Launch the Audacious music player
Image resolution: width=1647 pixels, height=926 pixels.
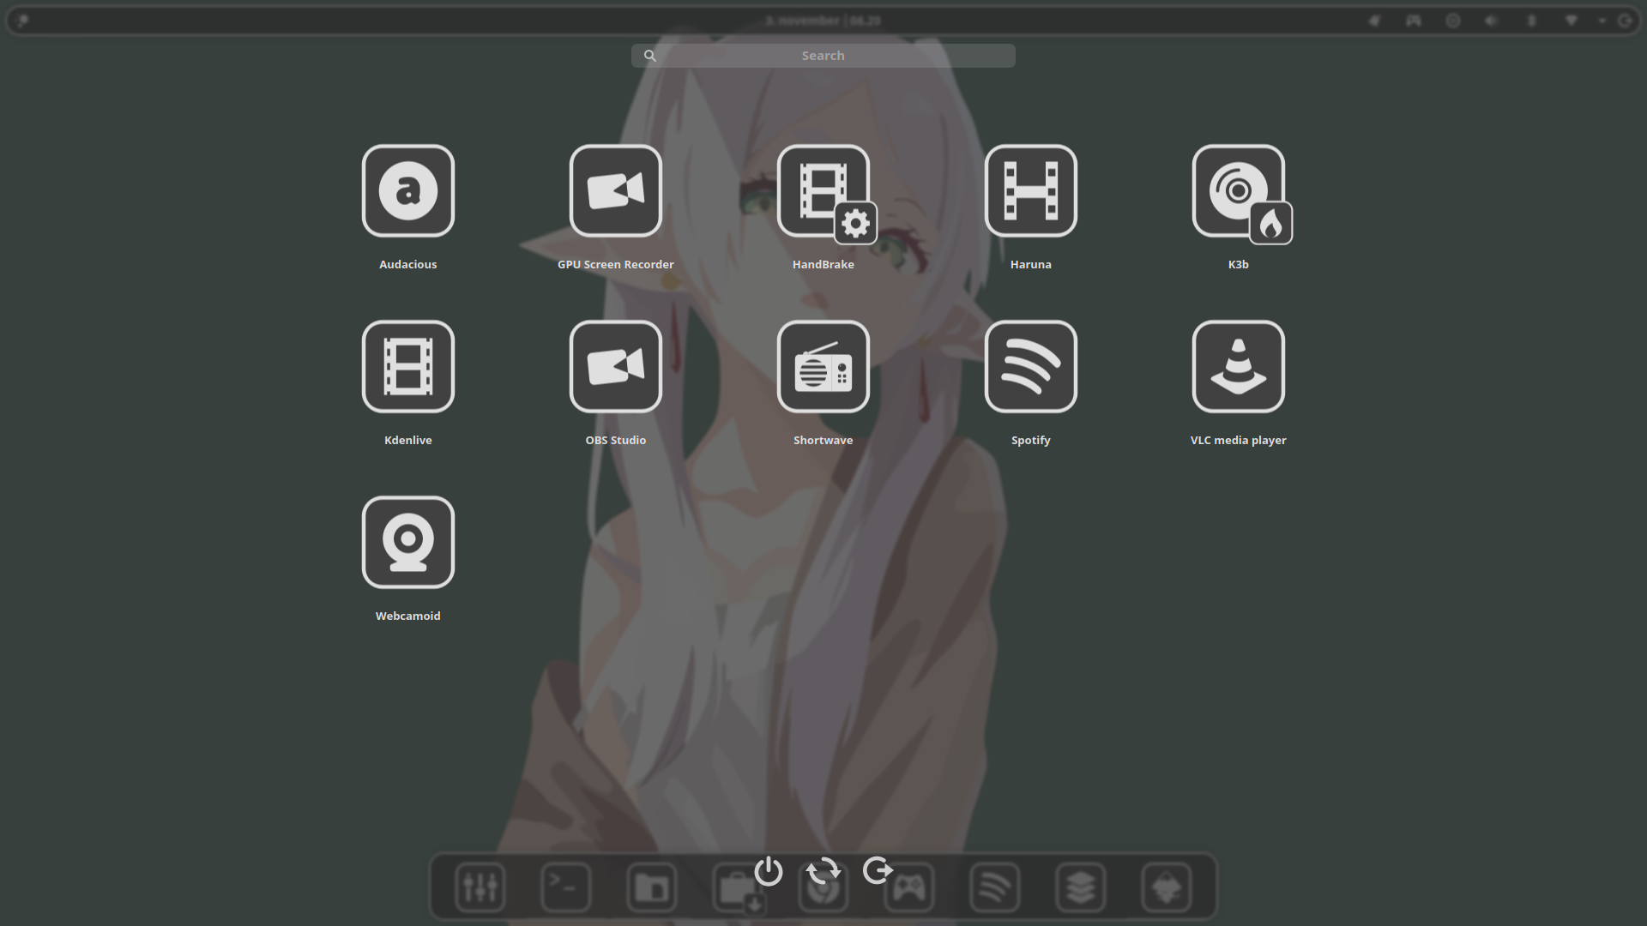407,190
